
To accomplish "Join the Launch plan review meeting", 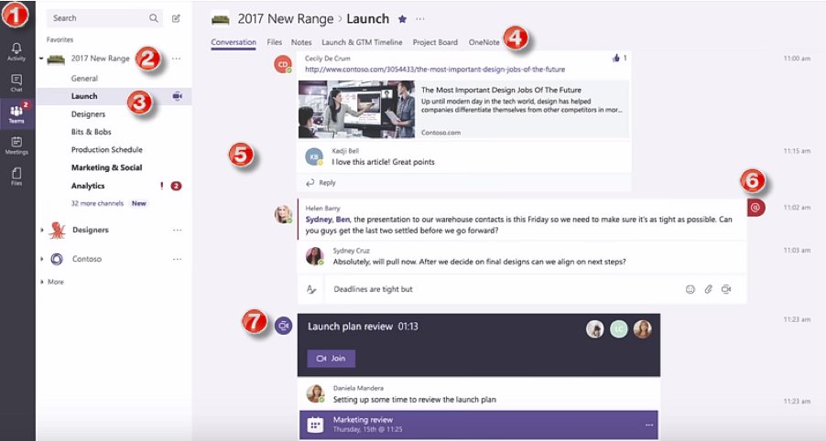I will tap(331, 359).
